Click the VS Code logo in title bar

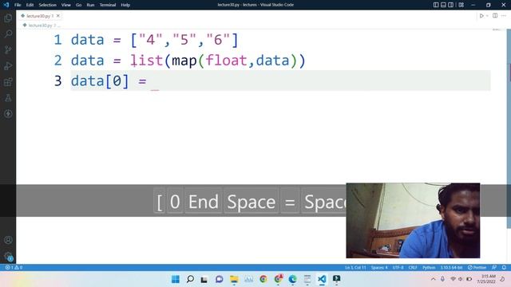(6, 5)
